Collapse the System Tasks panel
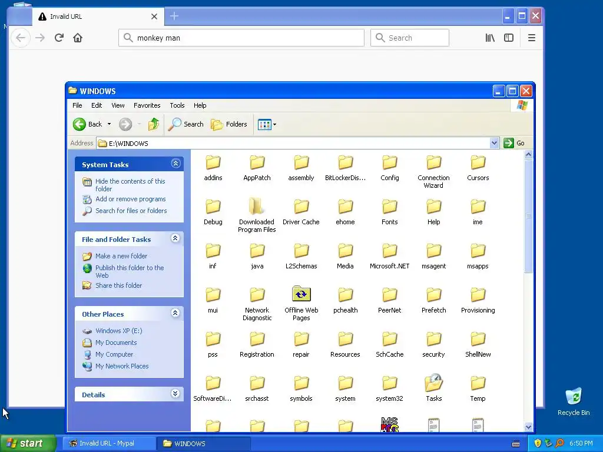603x452 pixels. (175, 164)
